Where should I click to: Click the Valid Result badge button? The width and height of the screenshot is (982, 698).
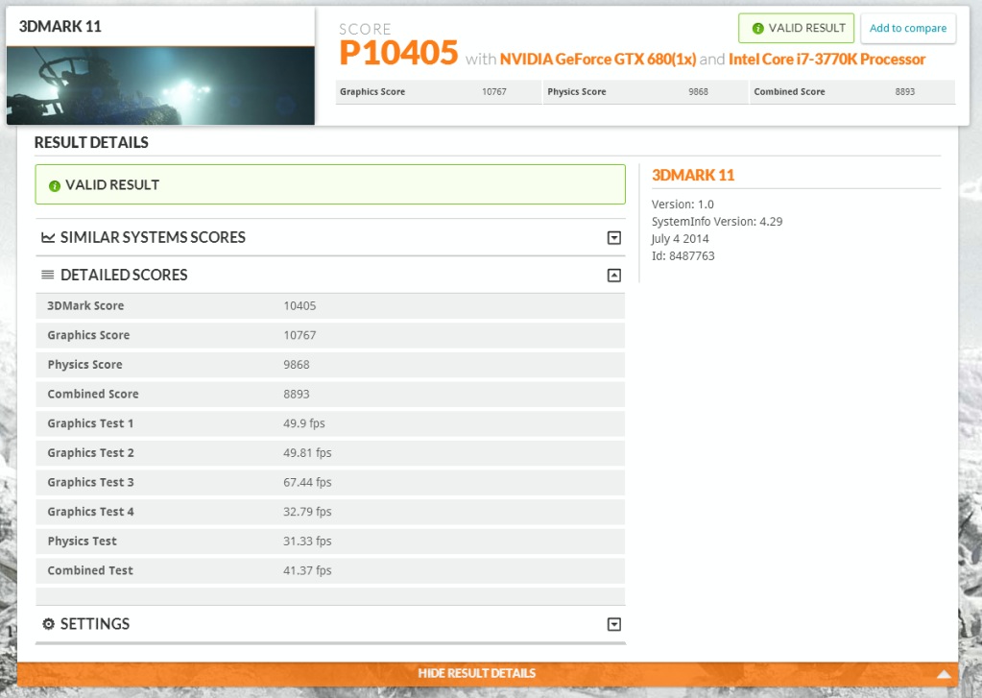point(796,29)
